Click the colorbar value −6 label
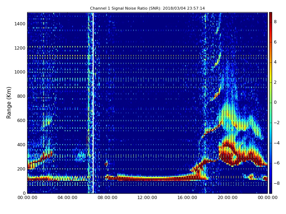The image size is (286, 214). tap(277, 163)
